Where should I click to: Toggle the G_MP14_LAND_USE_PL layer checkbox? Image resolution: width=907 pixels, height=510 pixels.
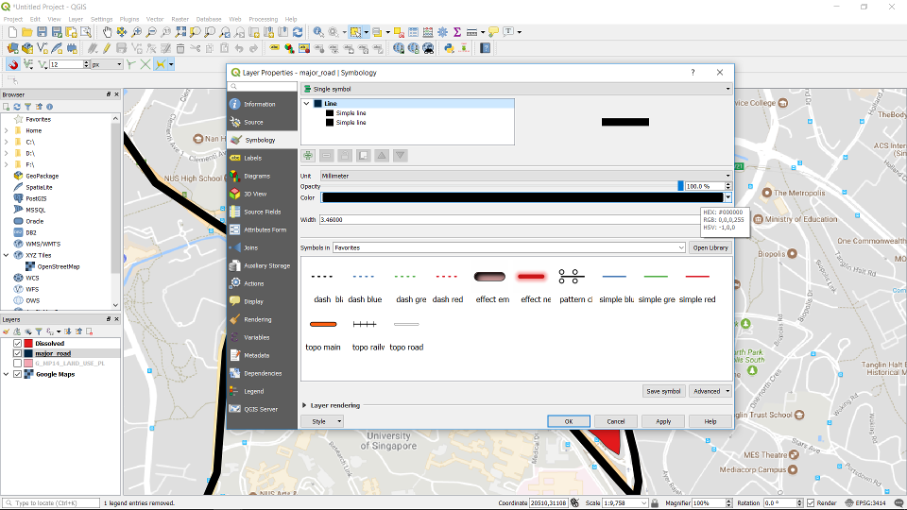click(x=17, y=363)
